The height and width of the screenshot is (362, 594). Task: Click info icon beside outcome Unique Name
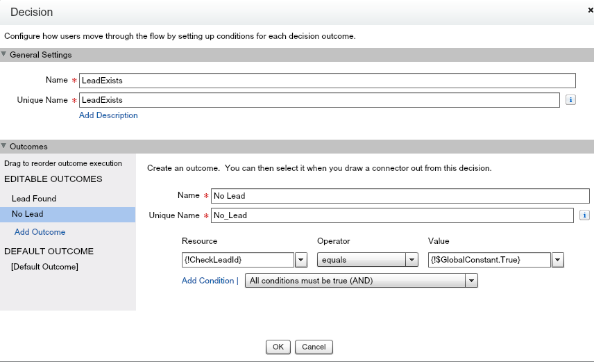pos(584,215)
